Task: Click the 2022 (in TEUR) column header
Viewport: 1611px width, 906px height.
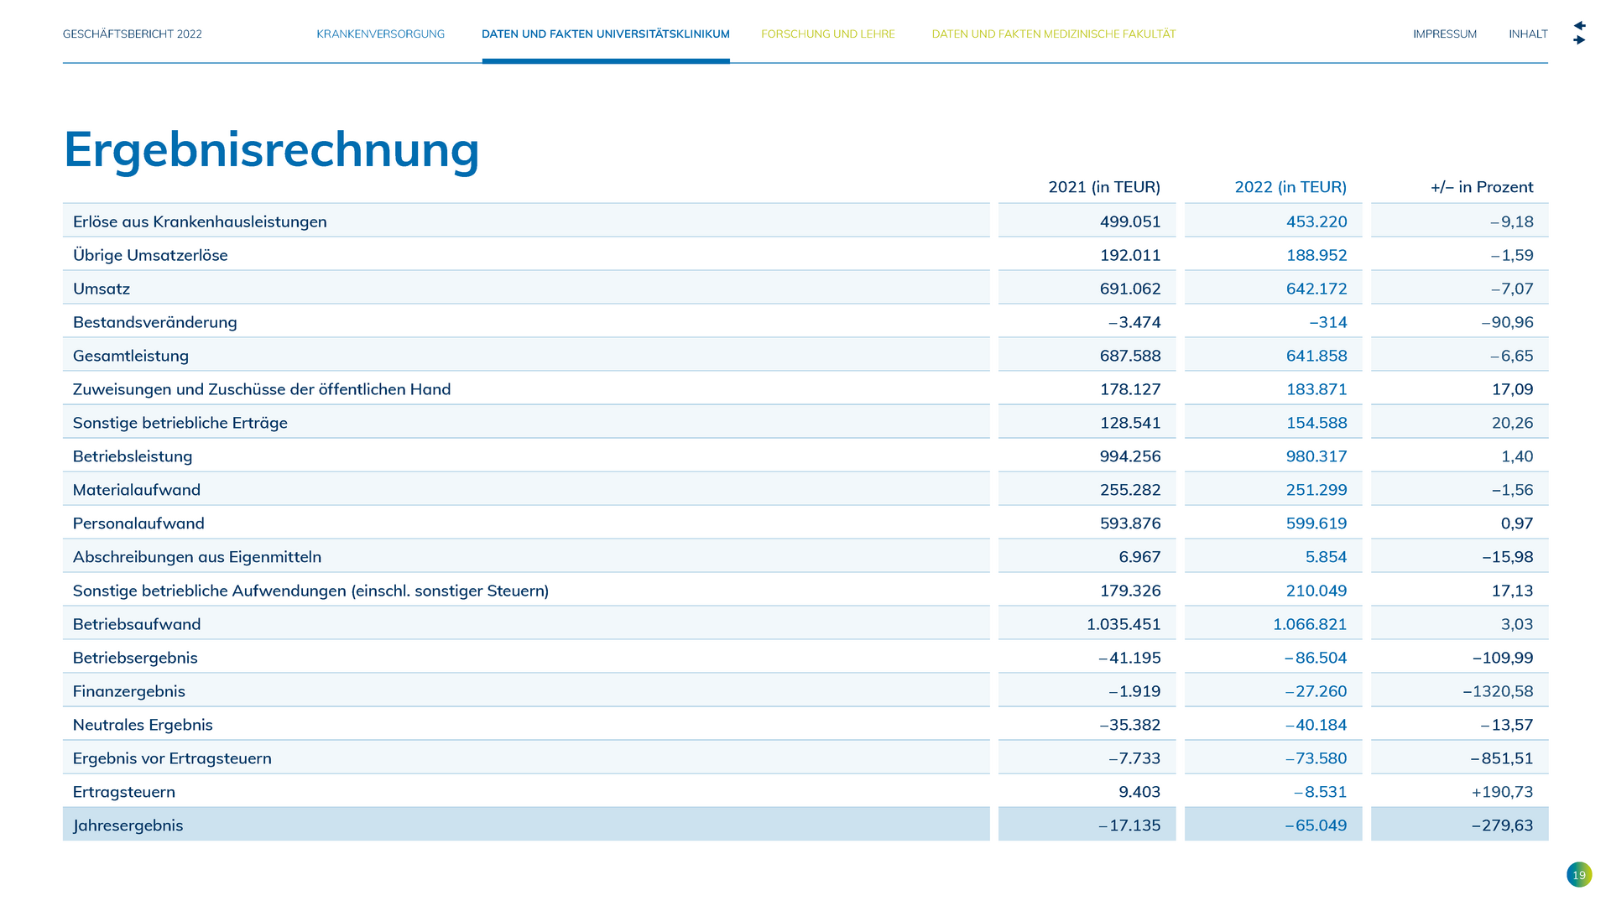Action: [1290, 187]
